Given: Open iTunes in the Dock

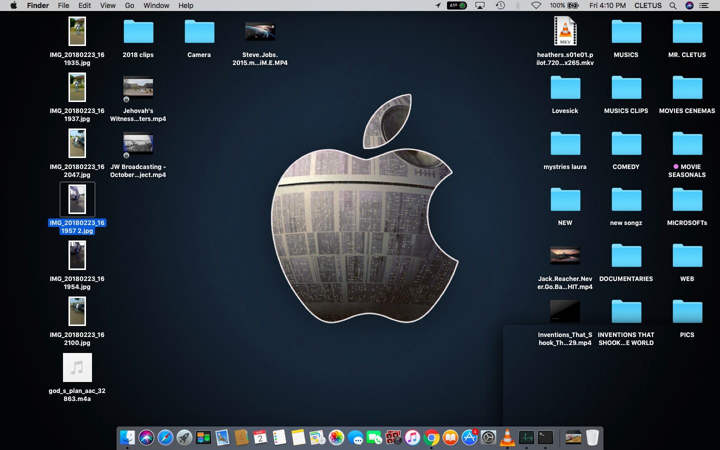Looking at the screenshot, I should [x=412, y=438].
